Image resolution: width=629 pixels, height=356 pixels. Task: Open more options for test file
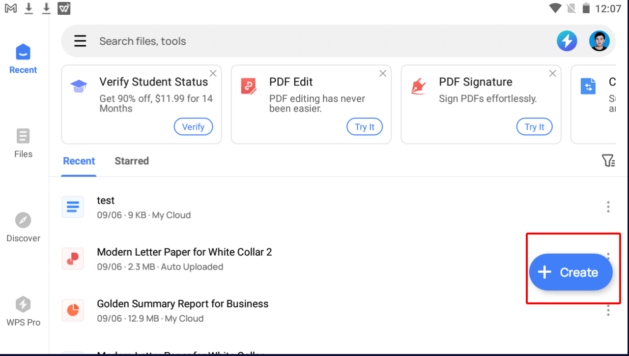point(608,207)
